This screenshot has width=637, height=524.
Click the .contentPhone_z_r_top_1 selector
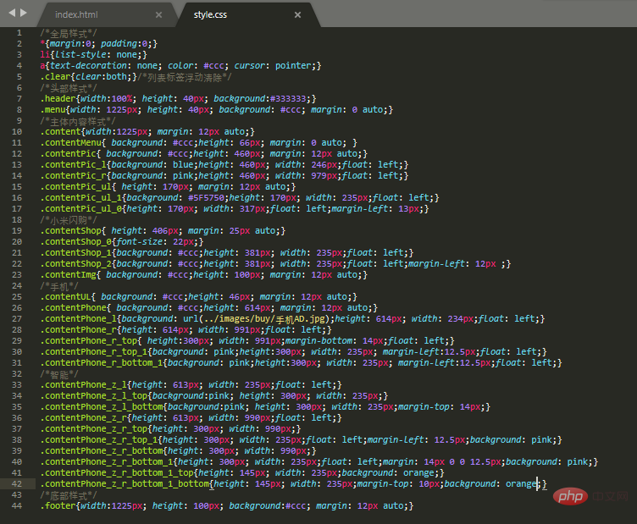pyautogui.click(x=99, y=439)
